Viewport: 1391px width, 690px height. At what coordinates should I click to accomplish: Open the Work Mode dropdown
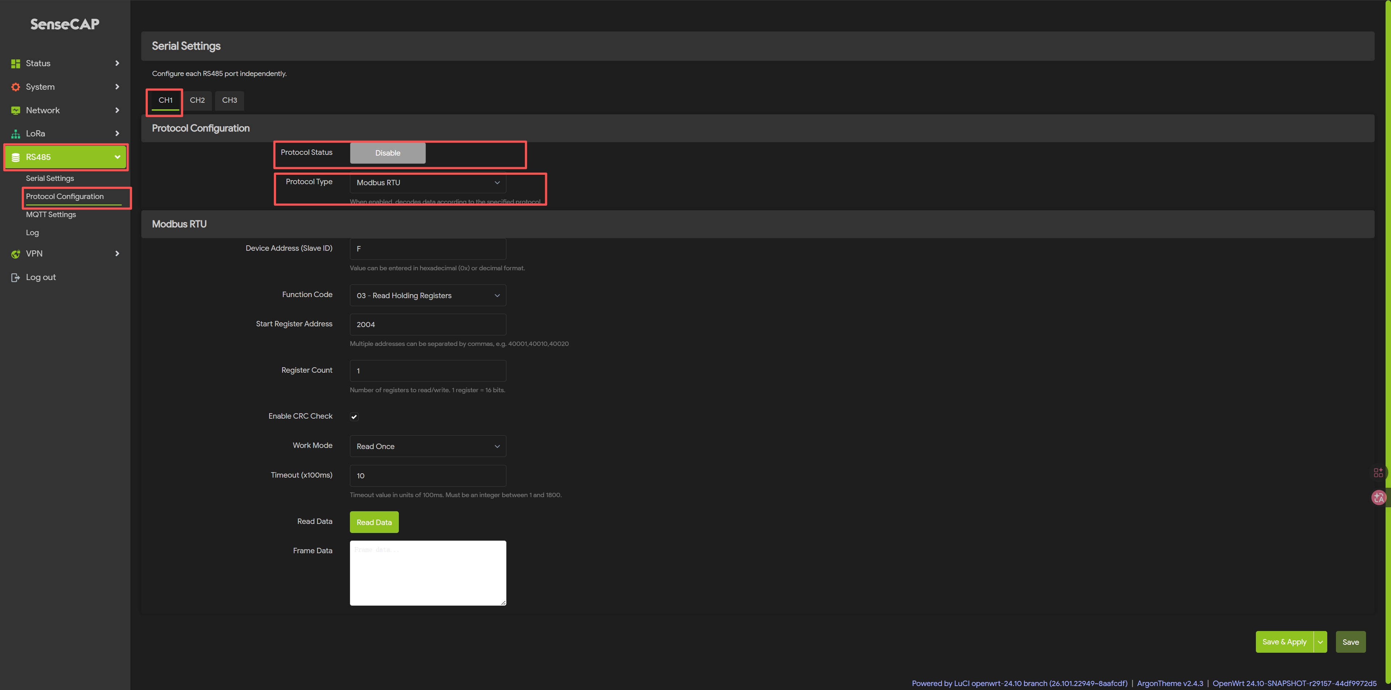[428, 446]
